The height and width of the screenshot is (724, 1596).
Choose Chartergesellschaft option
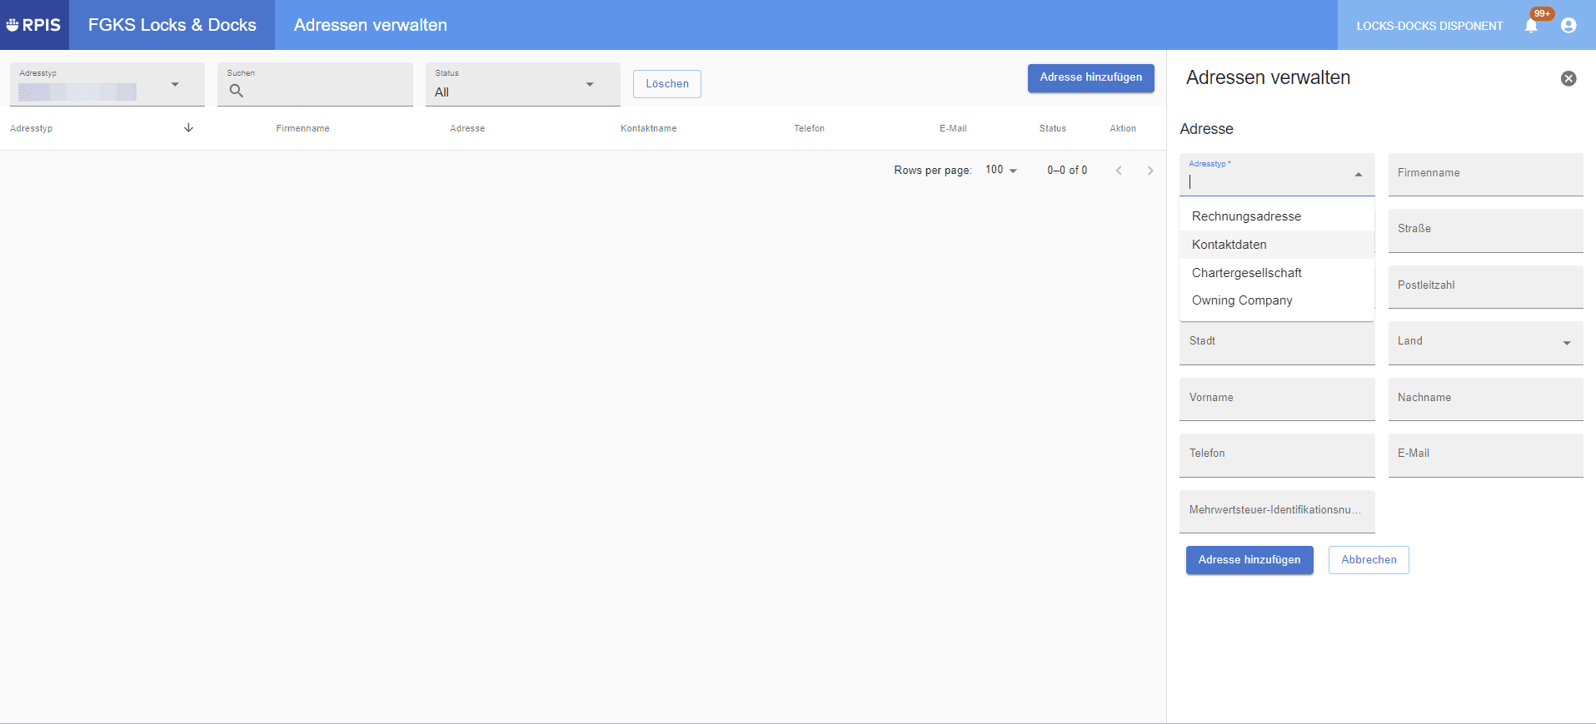tap(1277, 273)
